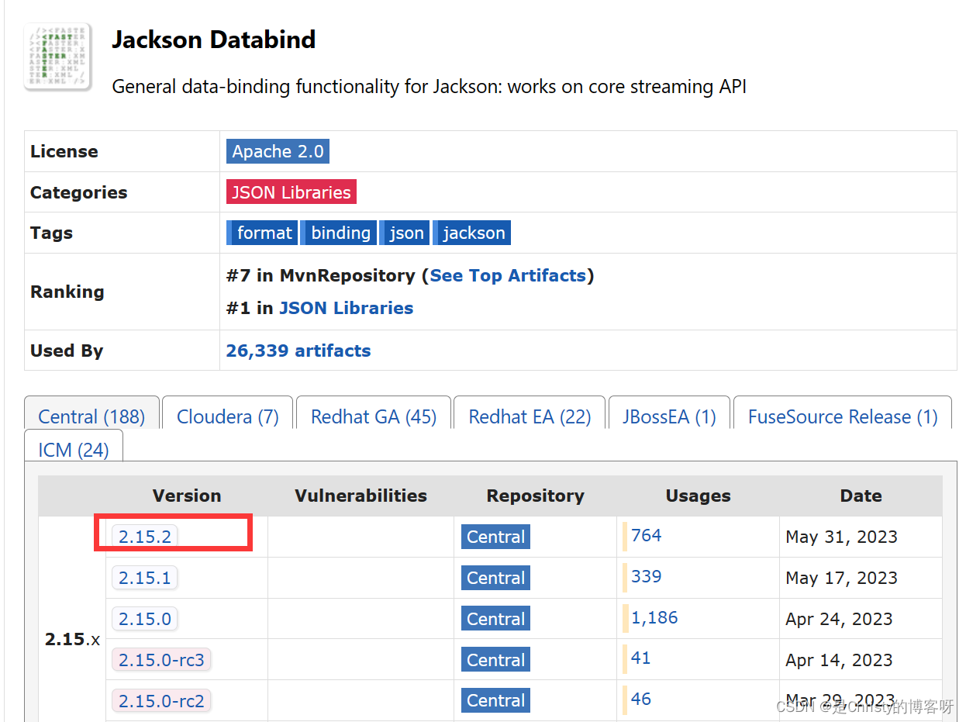Click Central badge in 2.15.0 row
This screenshot has width=966, height=722.
[495, 619]
